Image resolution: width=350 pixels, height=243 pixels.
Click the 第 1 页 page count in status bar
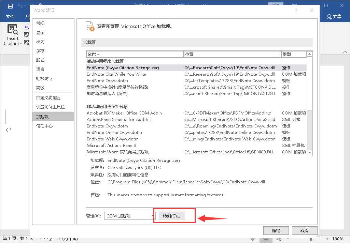click(x=18, y=239)
